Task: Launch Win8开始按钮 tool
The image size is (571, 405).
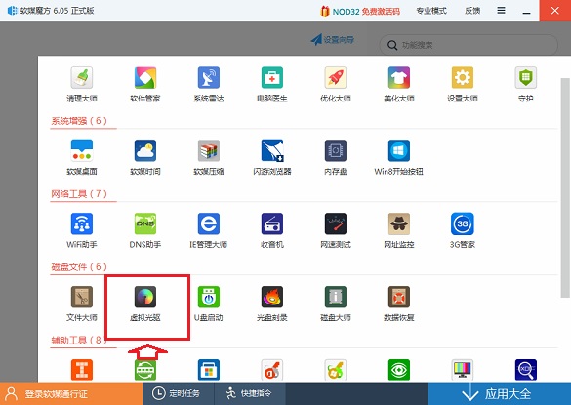Action: [x=399, y=157]
